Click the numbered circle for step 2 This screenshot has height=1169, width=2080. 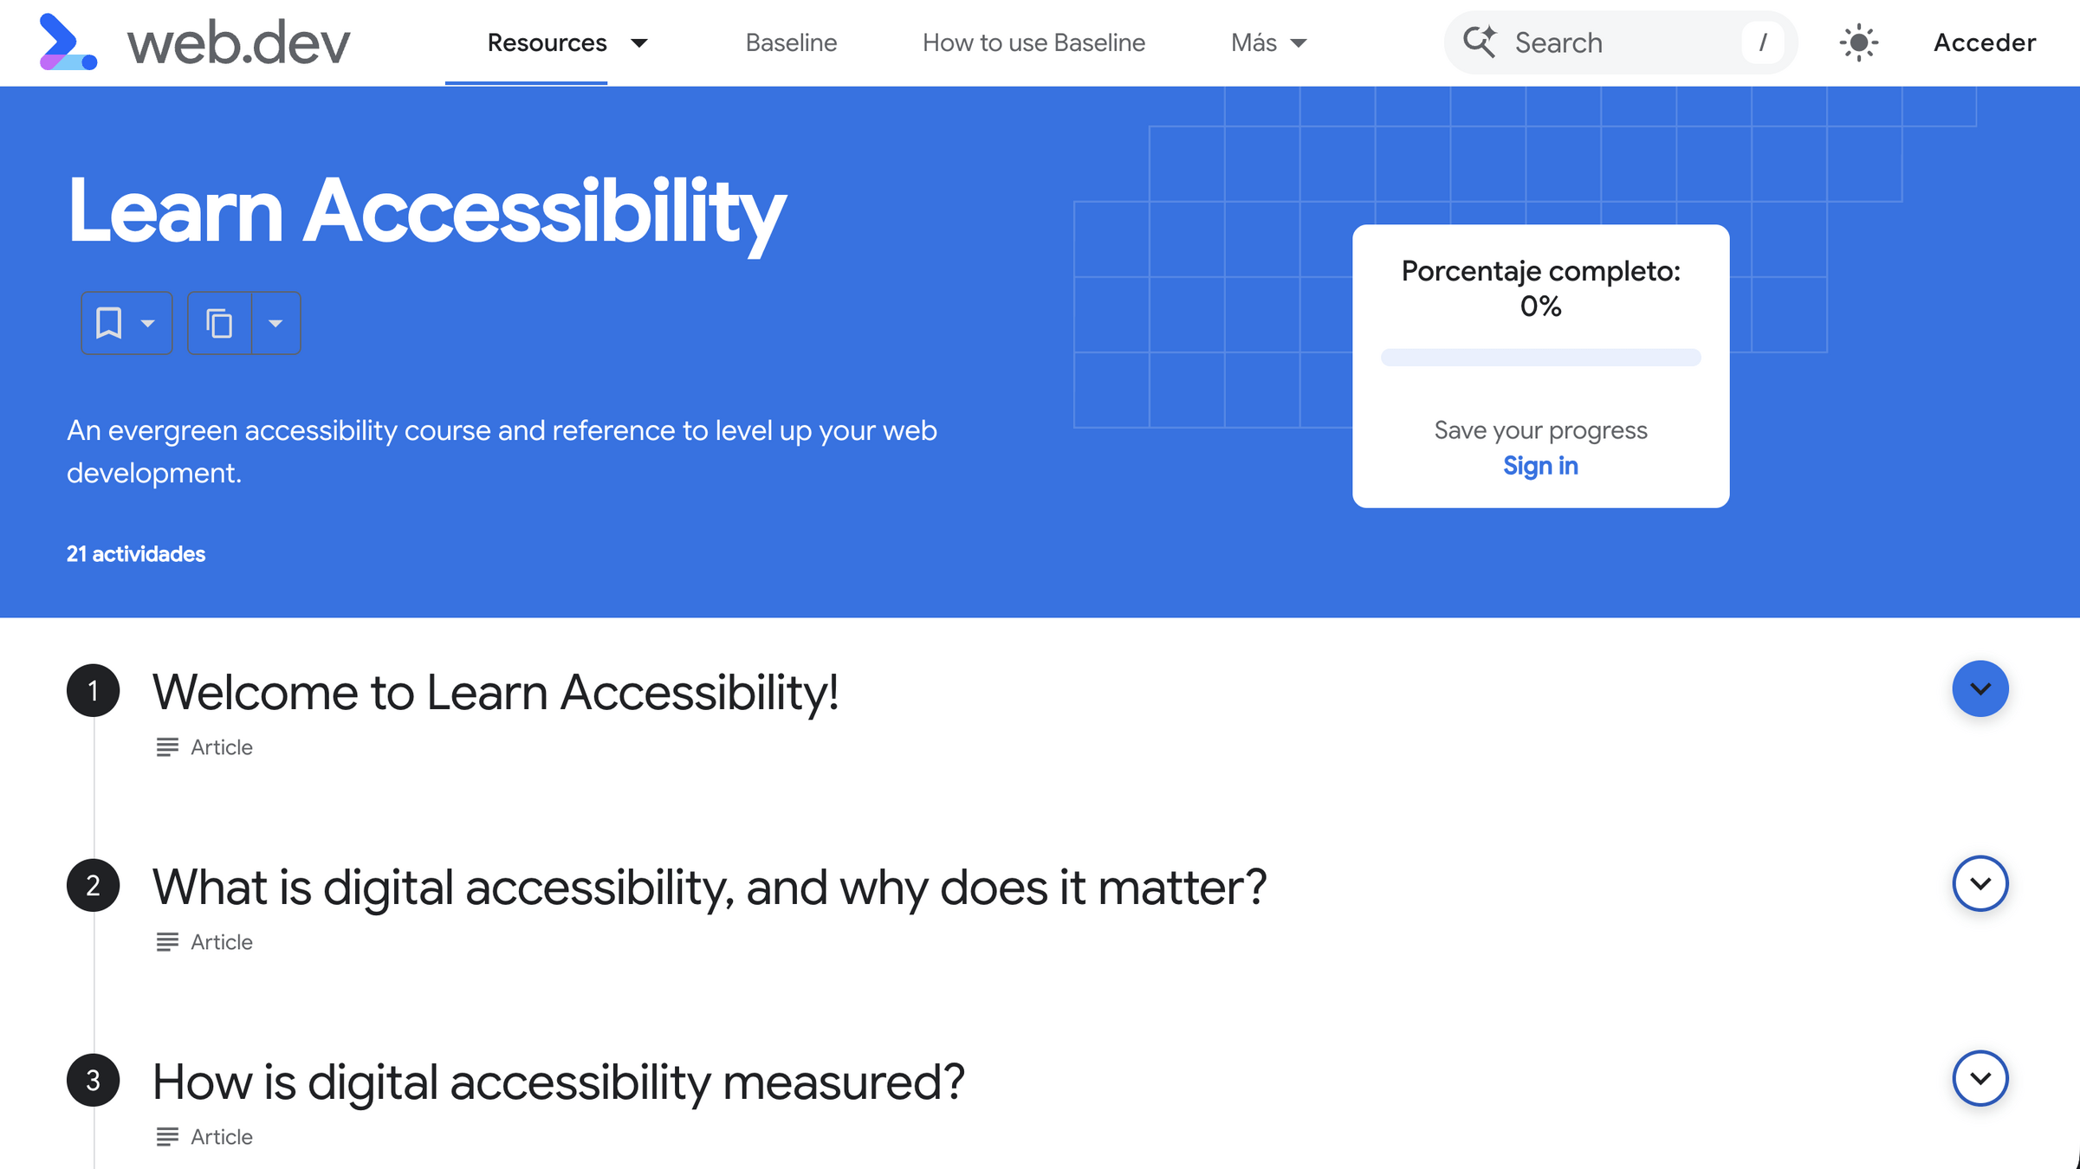click(x=93, y=884)
